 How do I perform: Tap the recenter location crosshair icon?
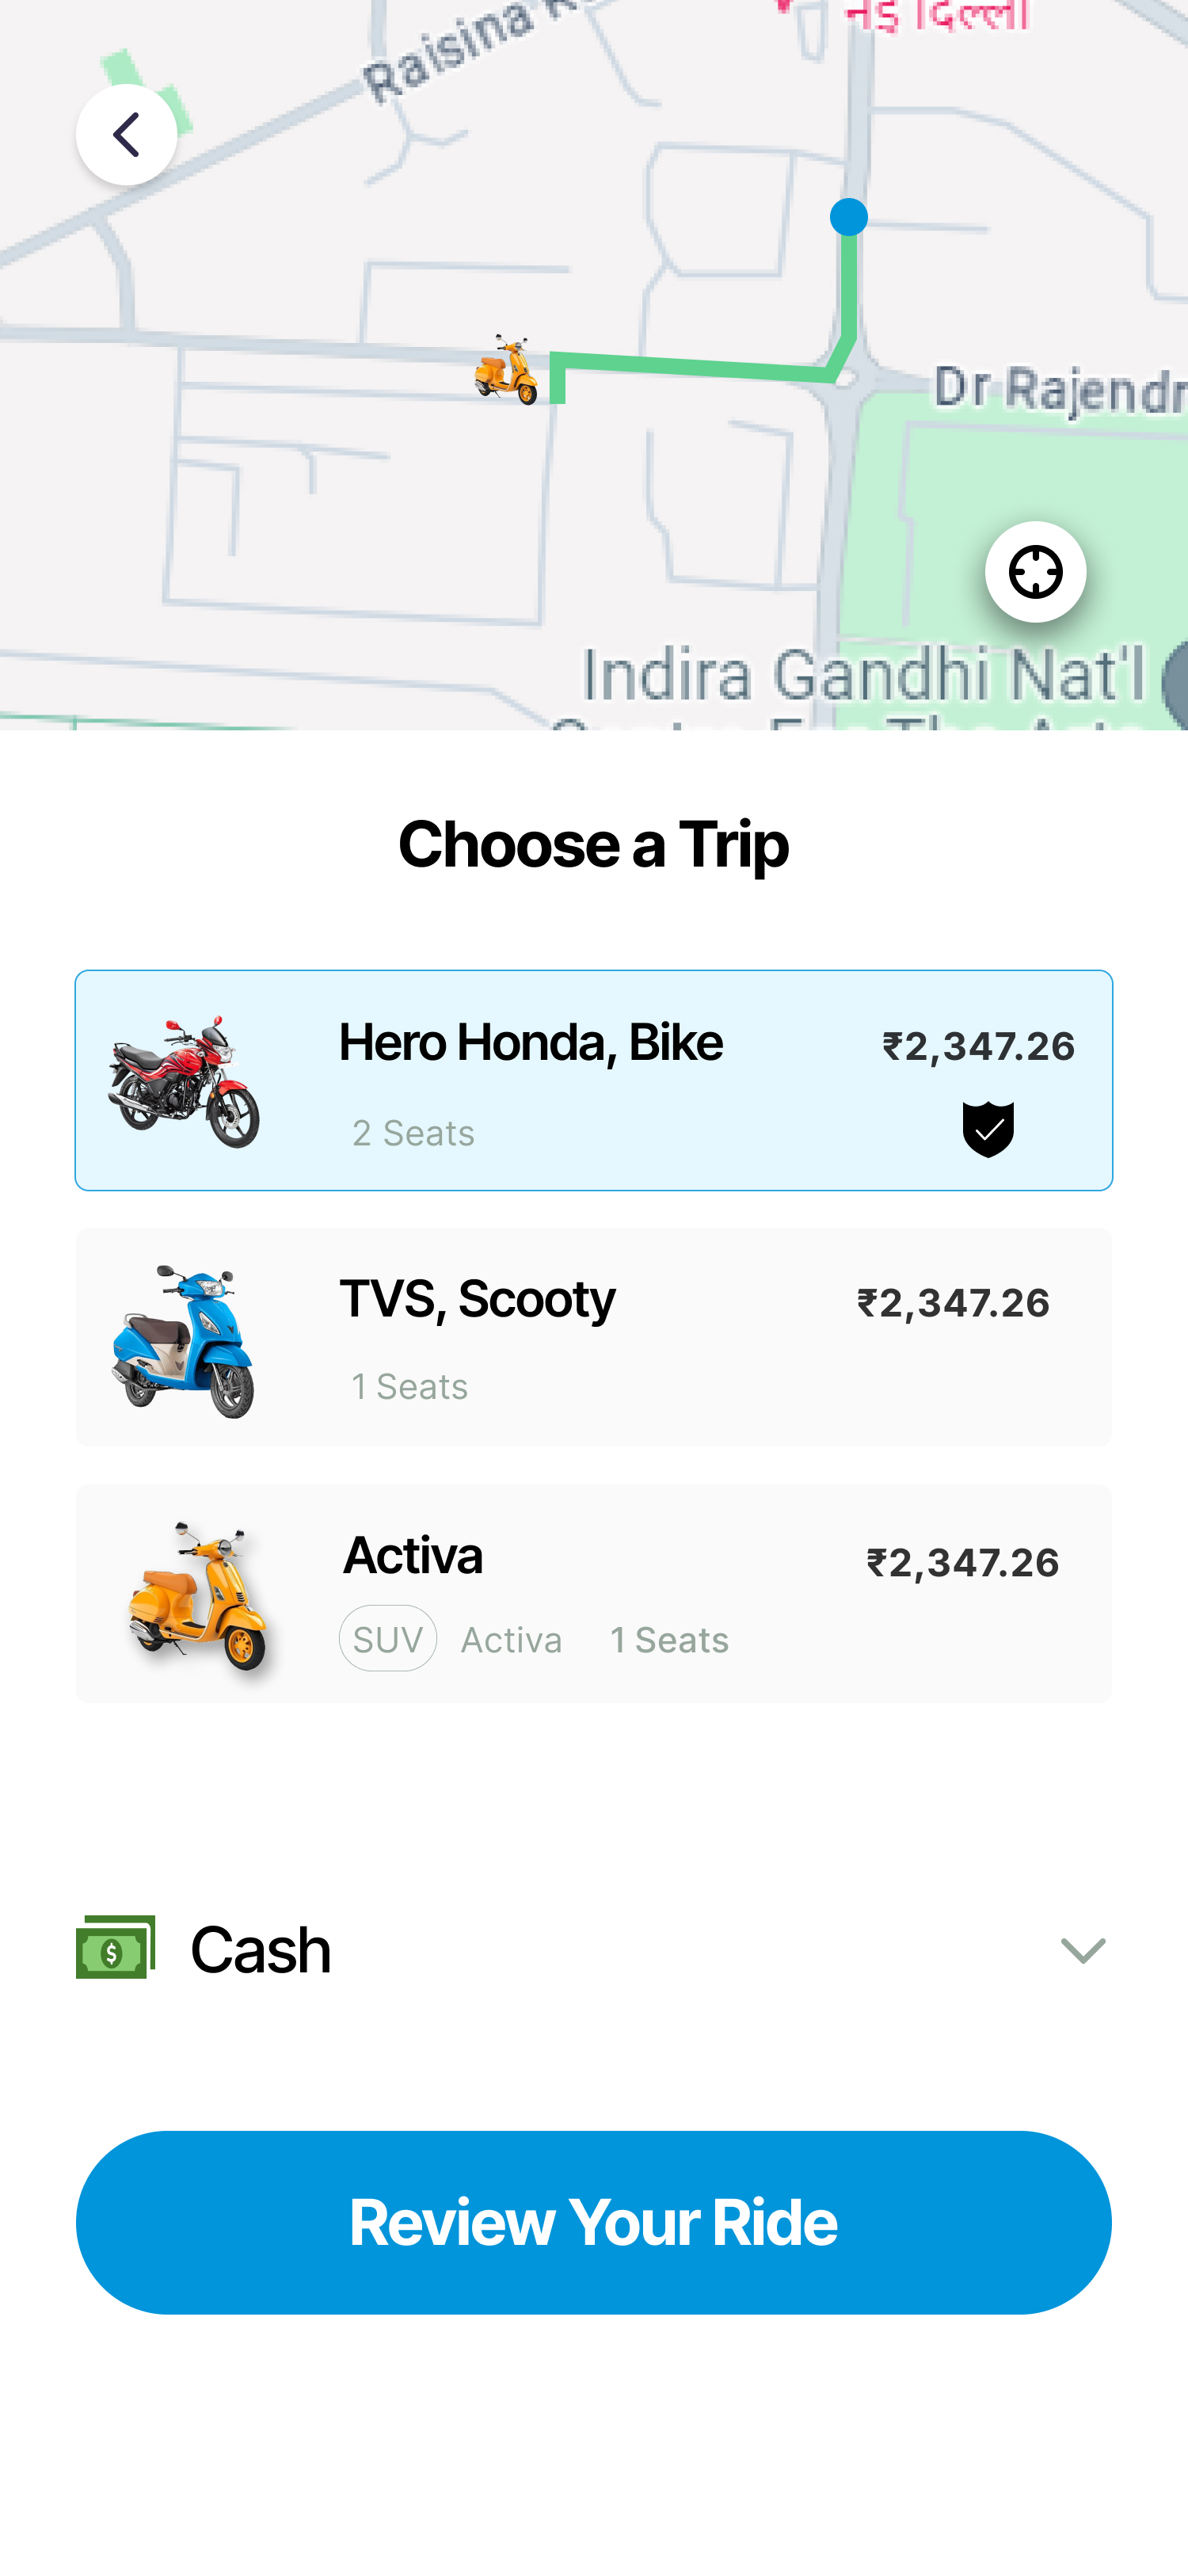(x=1035, y=572)
